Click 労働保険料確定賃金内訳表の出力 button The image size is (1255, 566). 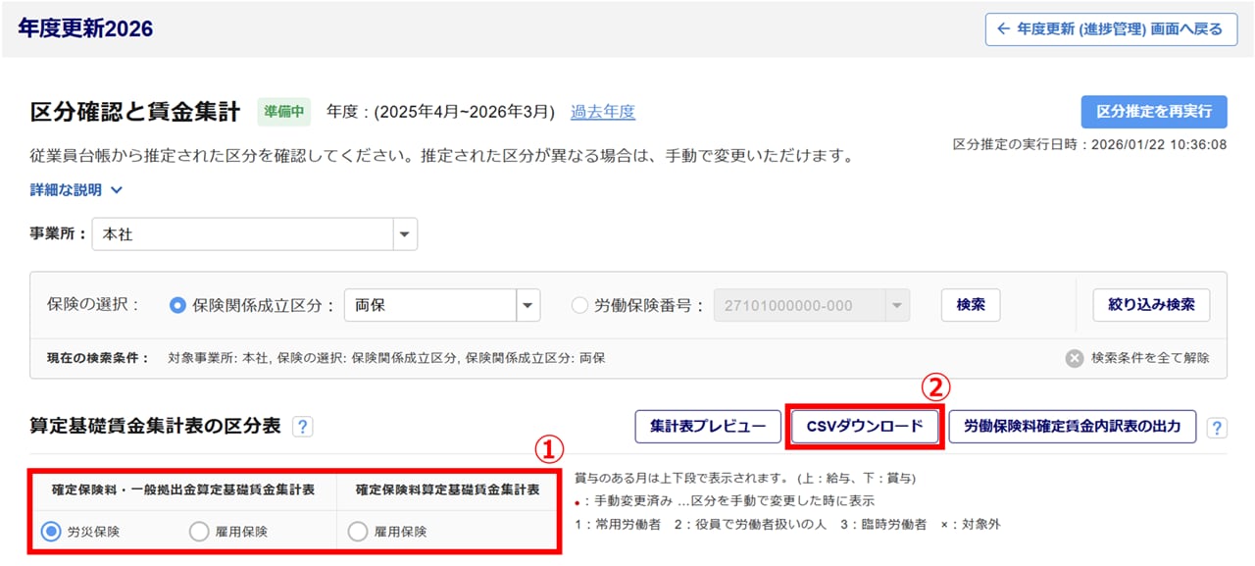click(x=1072, y=427)
